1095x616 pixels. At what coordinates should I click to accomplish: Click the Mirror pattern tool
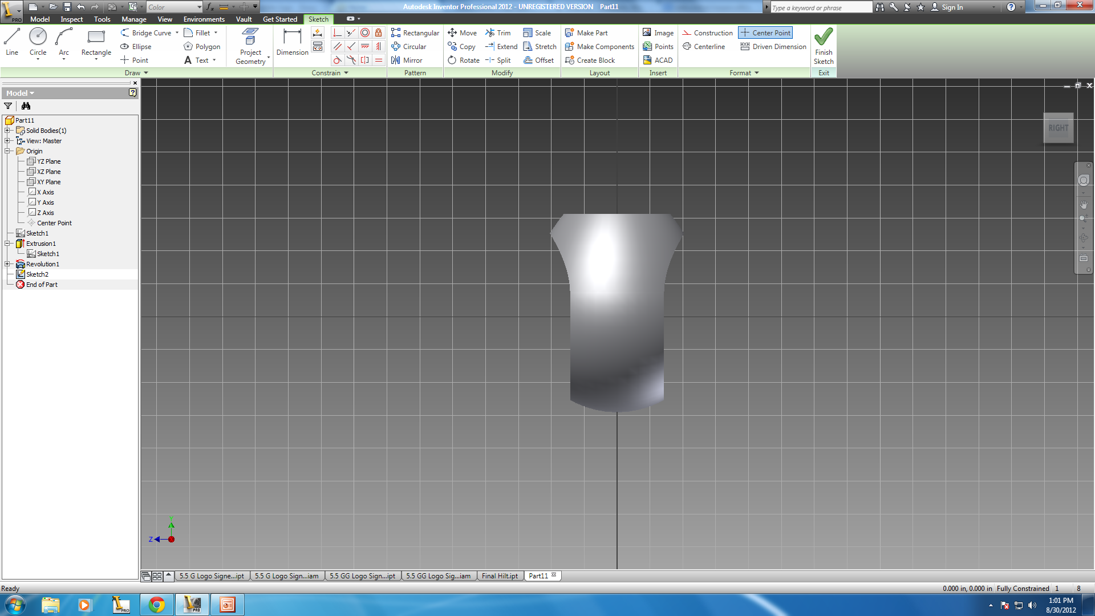coord(407,60)
